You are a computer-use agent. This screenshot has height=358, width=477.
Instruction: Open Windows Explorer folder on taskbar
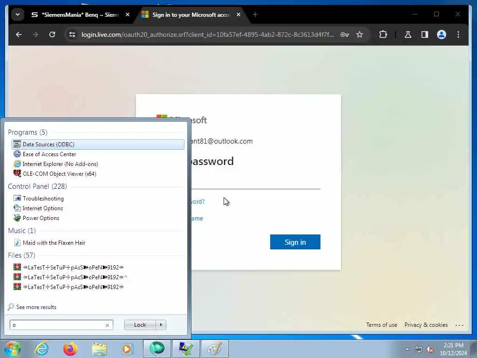pyautogui.click(x=99, y=349)
